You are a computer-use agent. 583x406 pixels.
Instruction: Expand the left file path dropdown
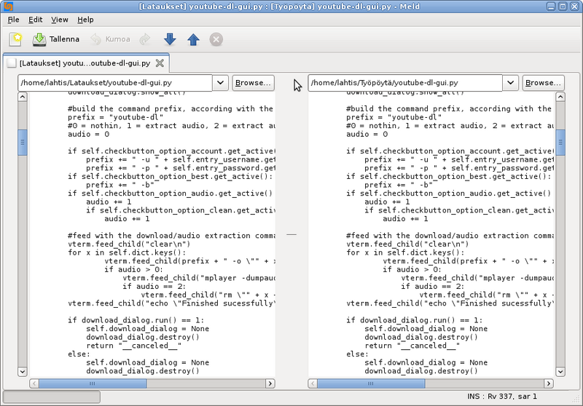click(221, 83)
